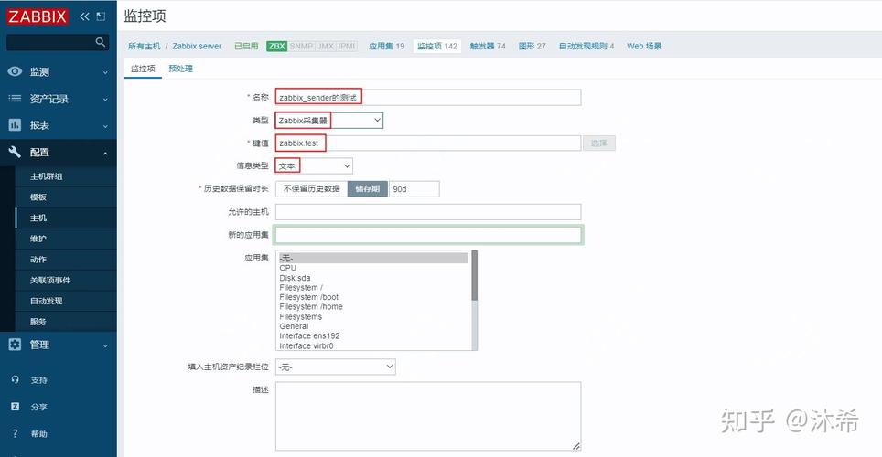Viewport: 882px width, 457px height.
Task: Select the 储存期 option
Action: click(x=368, y=189)
